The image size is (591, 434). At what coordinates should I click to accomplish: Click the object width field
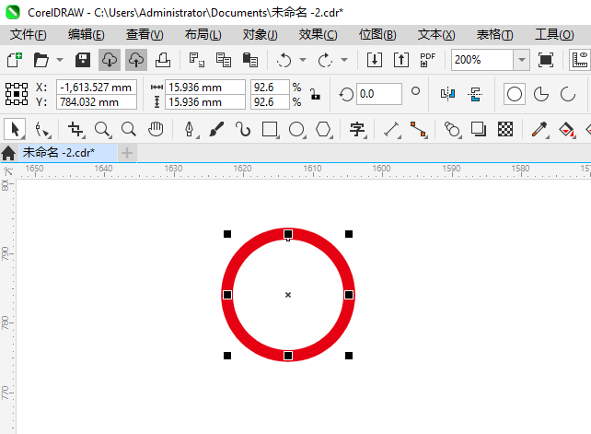point(205,88)
